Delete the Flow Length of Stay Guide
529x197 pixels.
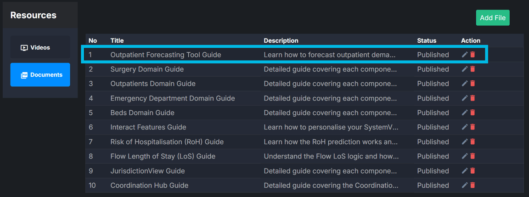[473, 156]
